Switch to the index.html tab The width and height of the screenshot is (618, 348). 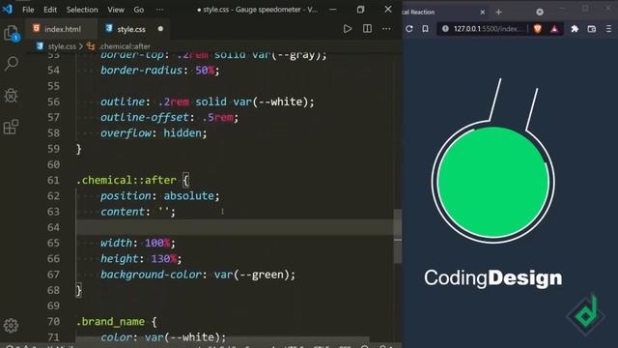tap(58, 29)
